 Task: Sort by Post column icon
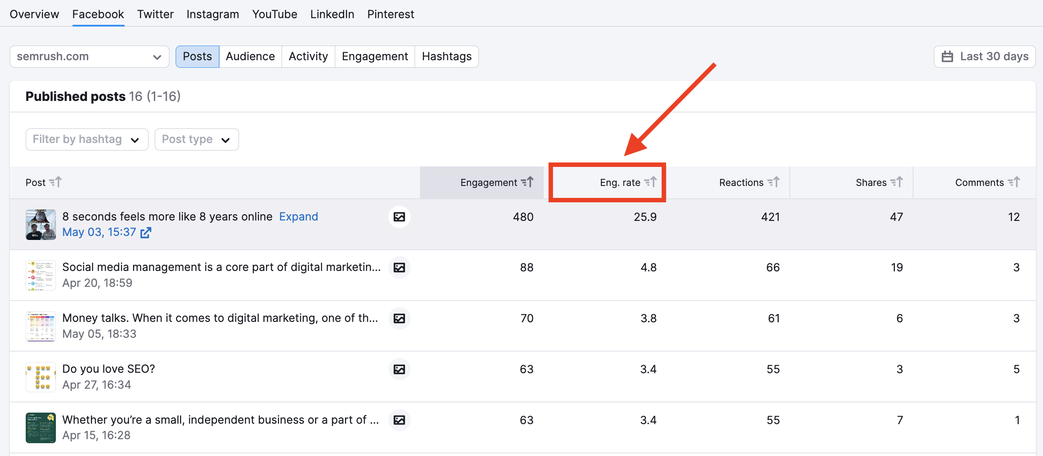click(55, 182)
